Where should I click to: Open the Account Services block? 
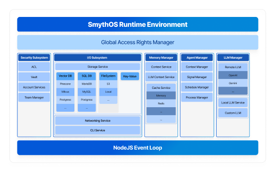pyautogui.click(x=34, y=87)
